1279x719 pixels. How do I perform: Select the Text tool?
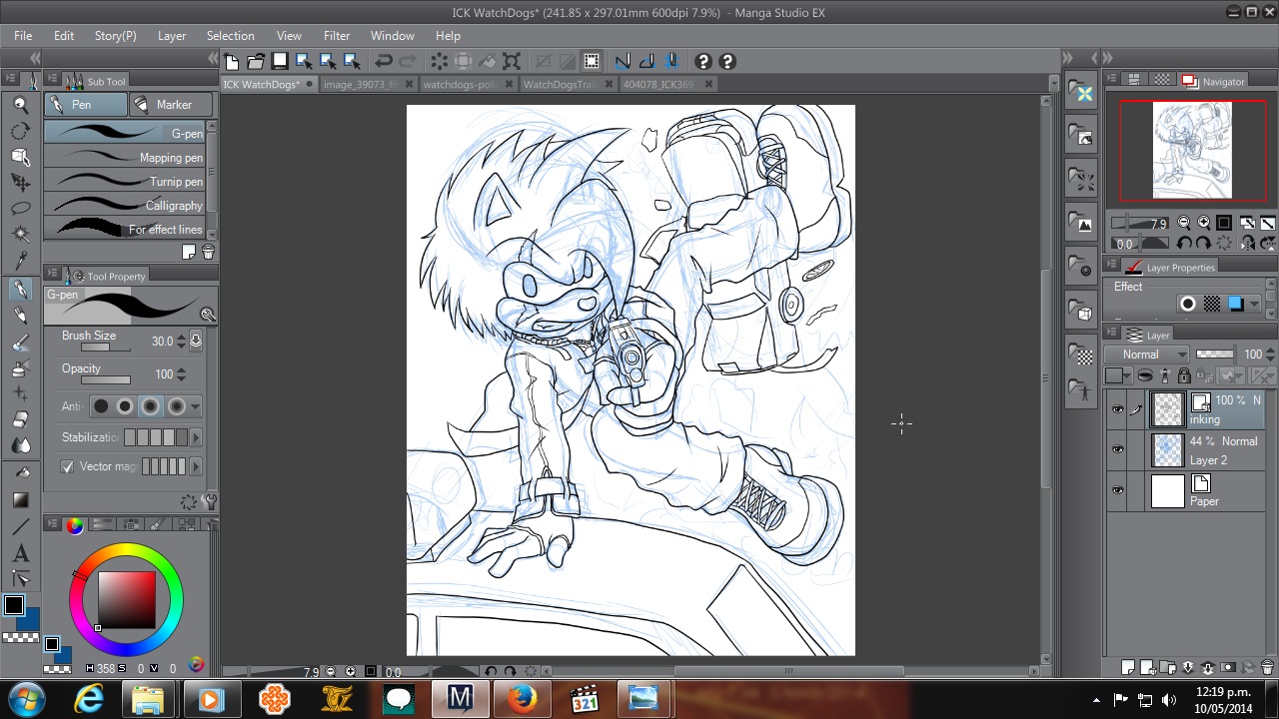click(x=20, y=553)
